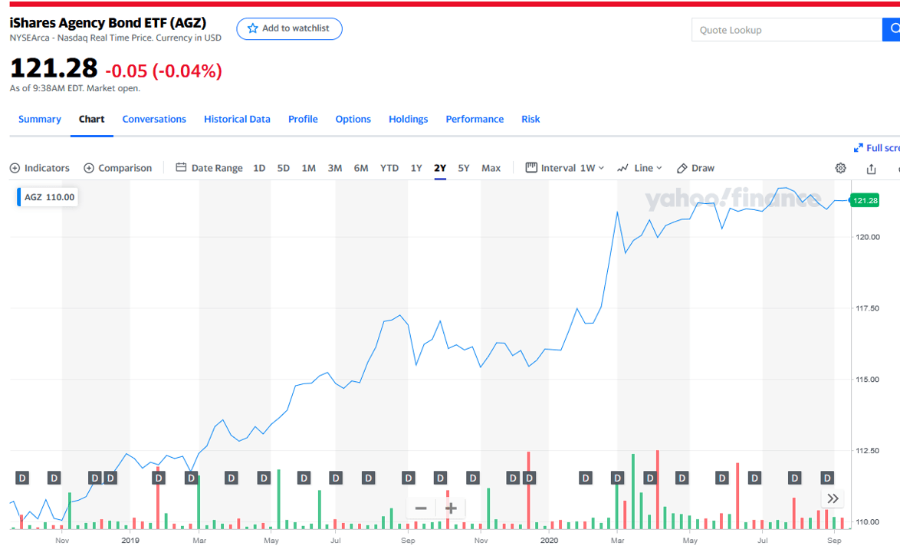Set chart range to YTD
Viewport: 900px width, 546px height.
(389, 168)
